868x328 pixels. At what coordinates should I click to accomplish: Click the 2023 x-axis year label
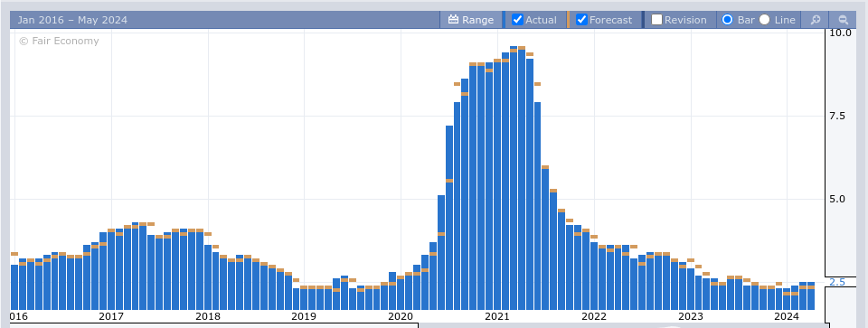click(690, 316)
